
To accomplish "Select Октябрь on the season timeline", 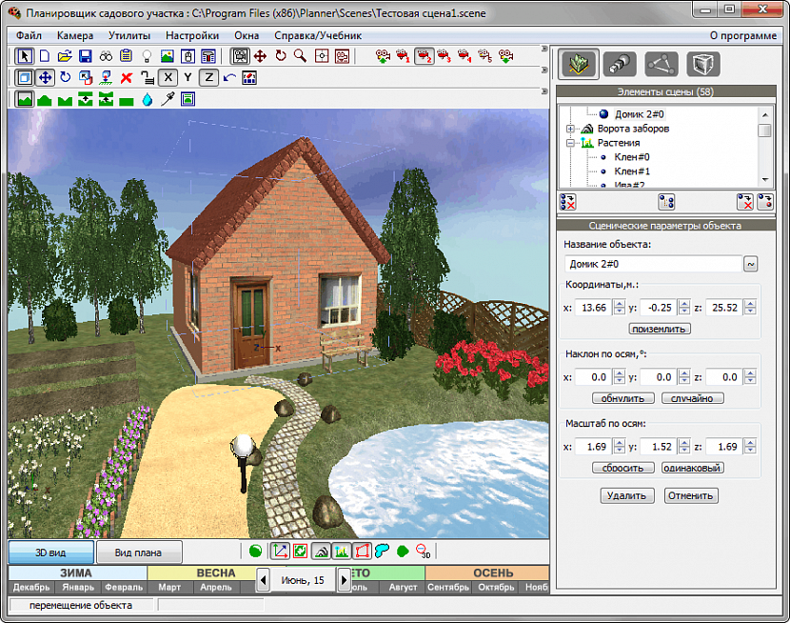I will (496, 587).
